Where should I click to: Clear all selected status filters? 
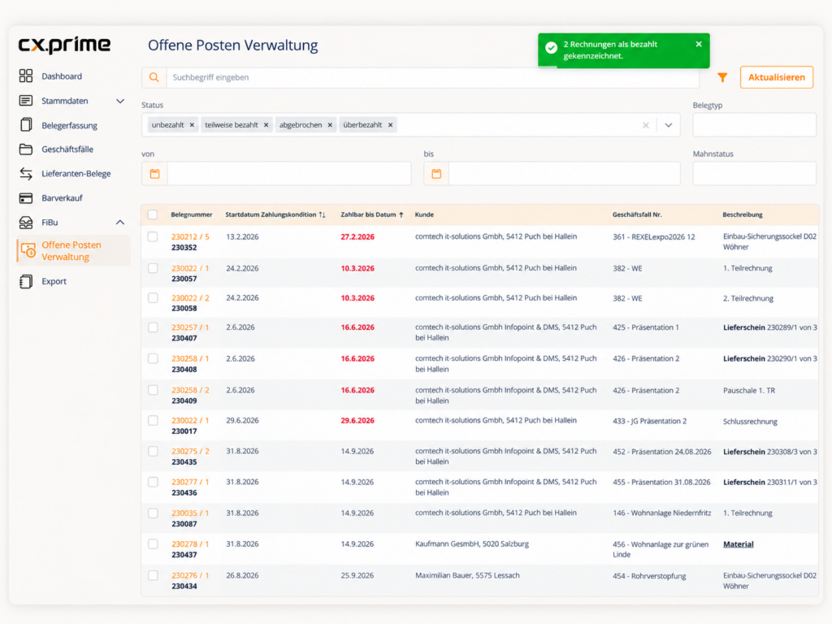pyautogui.click(x=646, y=125)
